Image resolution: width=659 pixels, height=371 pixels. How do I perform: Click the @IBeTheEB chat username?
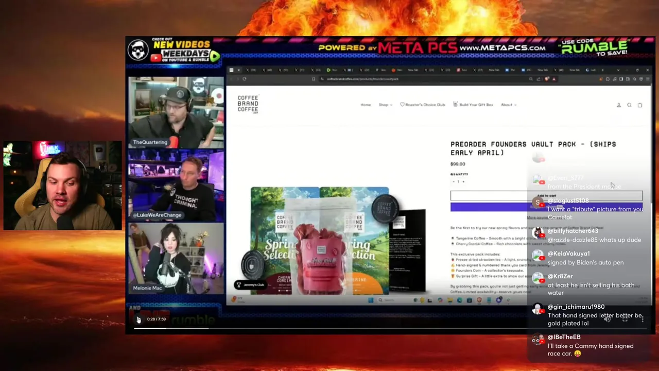click(564, 337)
